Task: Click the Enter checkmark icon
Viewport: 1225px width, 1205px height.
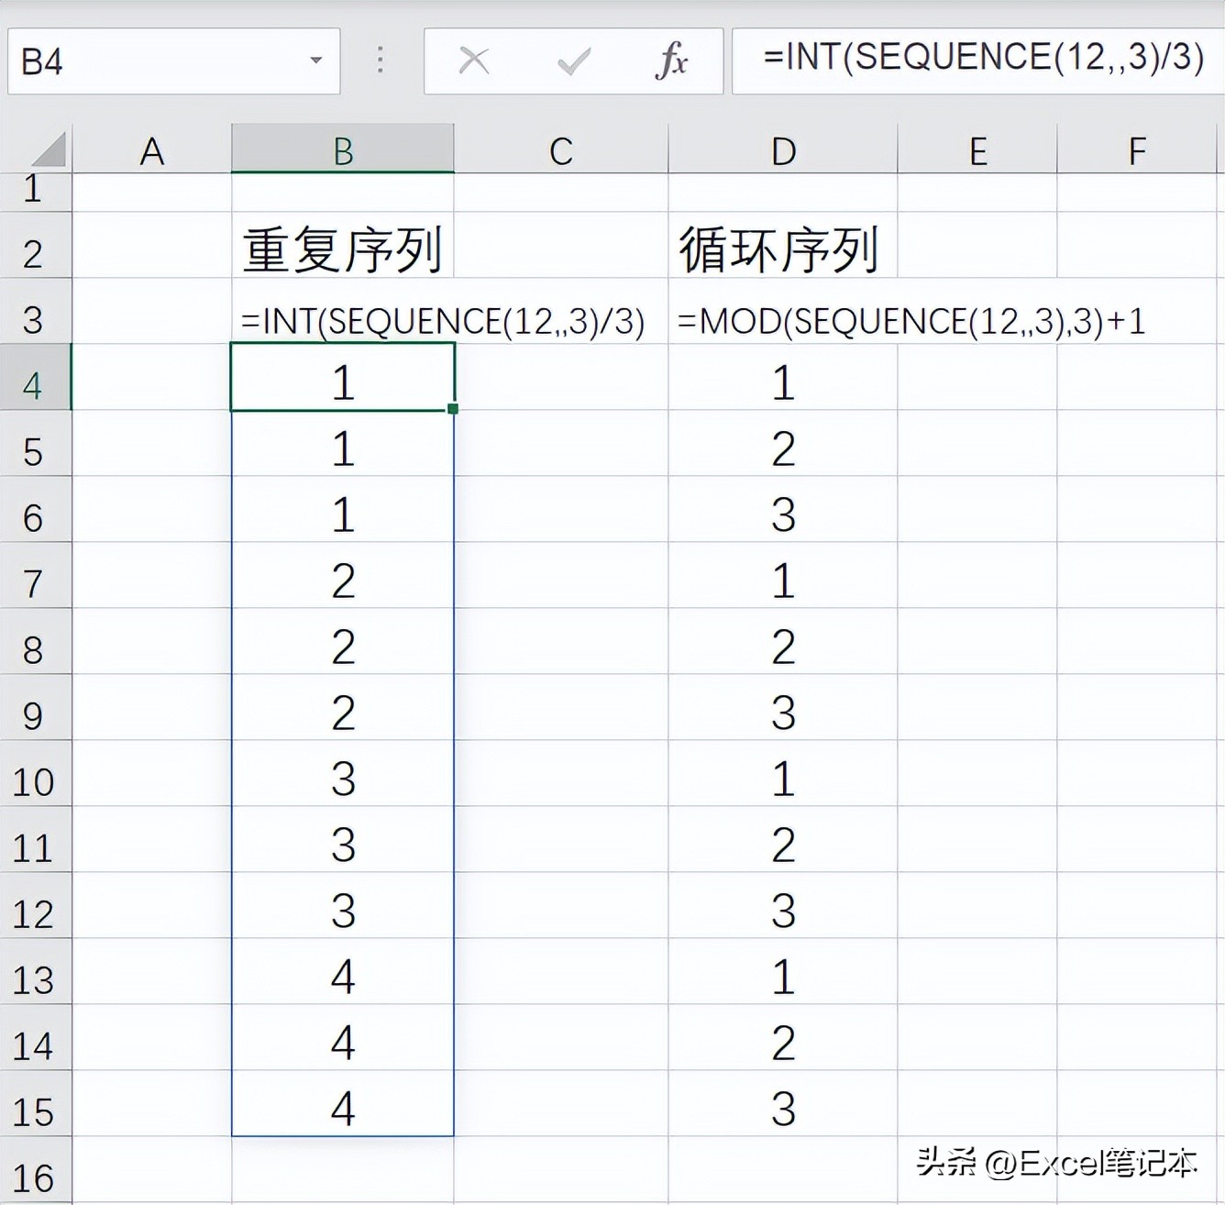Action: 573,61
